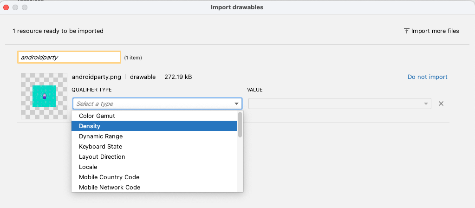
Task: Minimize the Import drawables dialog
Action: (x=15, y=7)
